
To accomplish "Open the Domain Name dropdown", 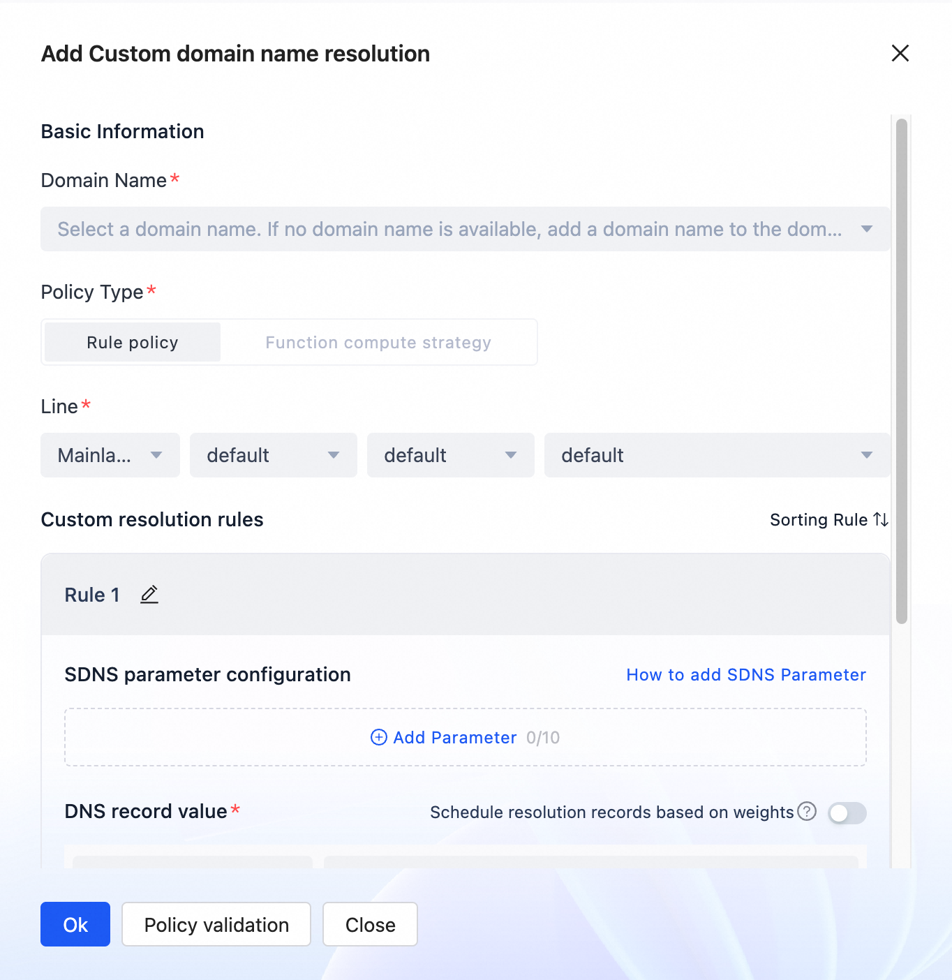I will coord(465,229).
